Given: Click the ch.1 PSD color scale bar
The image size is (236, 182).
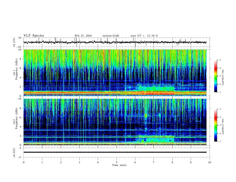Looking at the screenshot, I should coord(215,76).
